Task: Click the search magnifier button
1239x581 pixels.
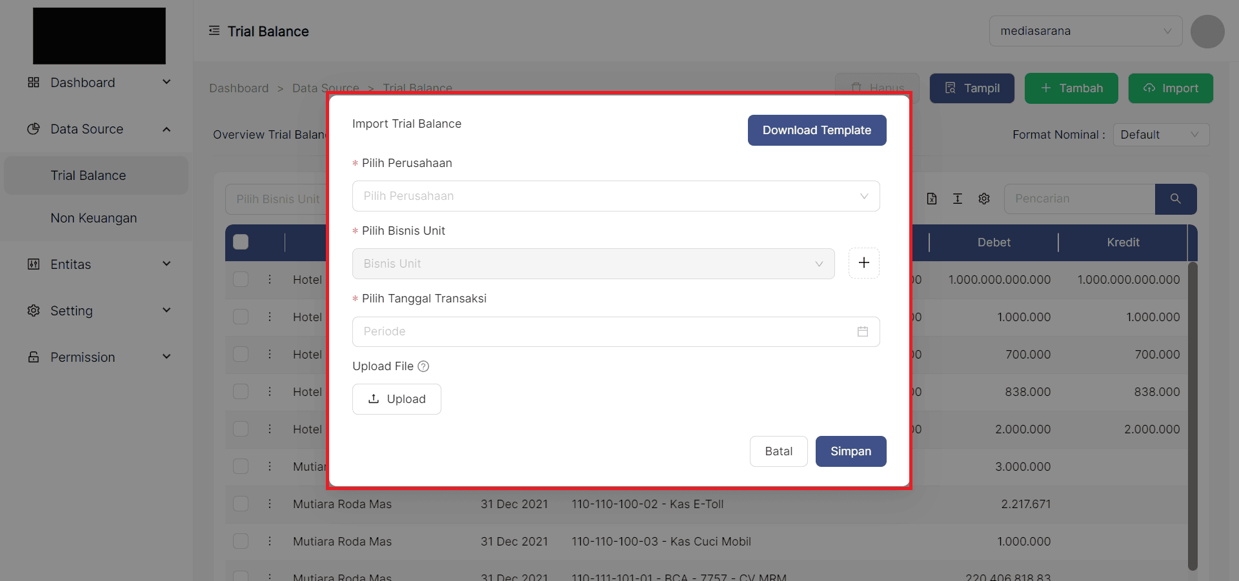Action: [x=1175, y=199]
